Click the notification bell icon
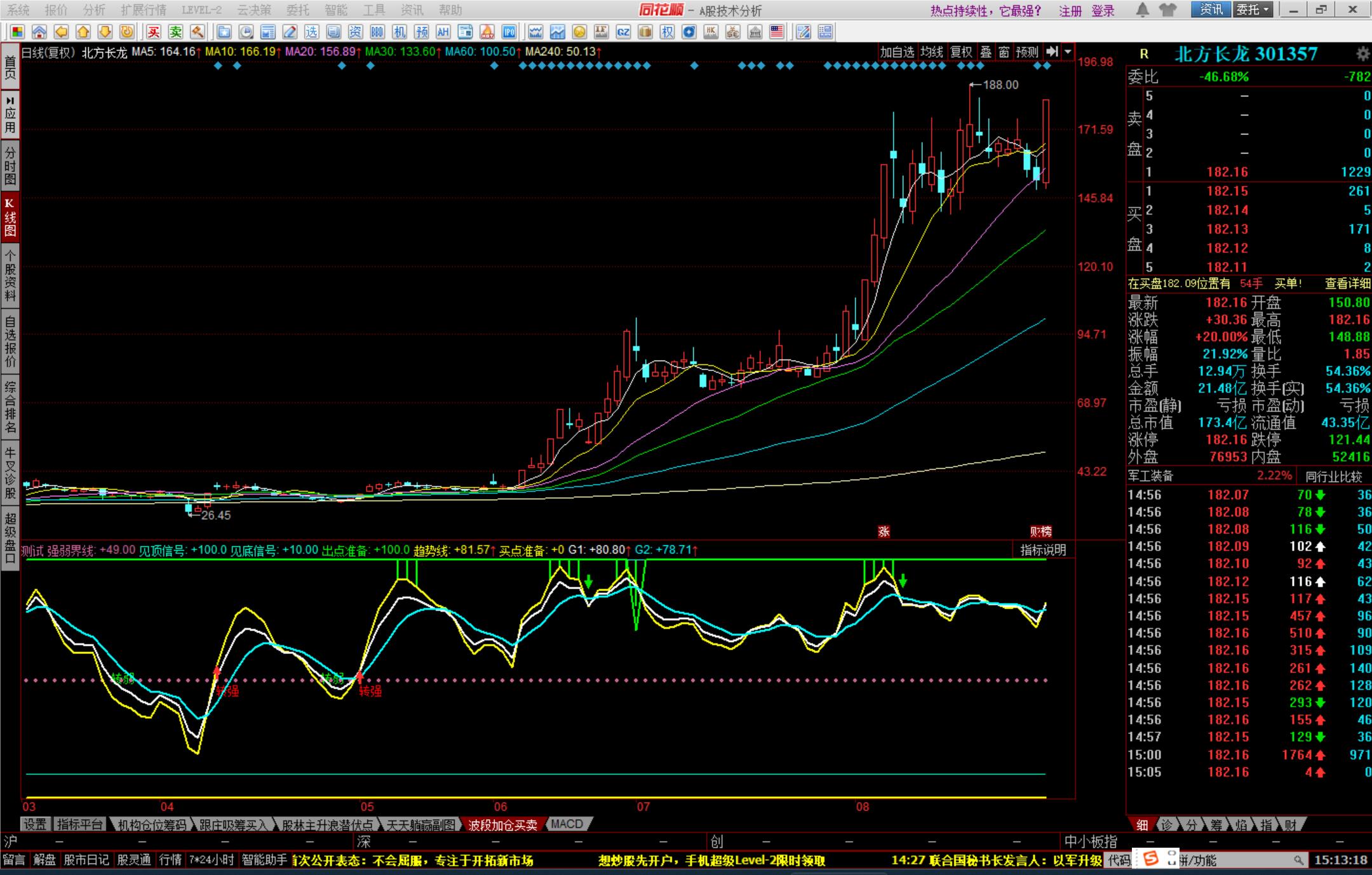 (1143, 10)
